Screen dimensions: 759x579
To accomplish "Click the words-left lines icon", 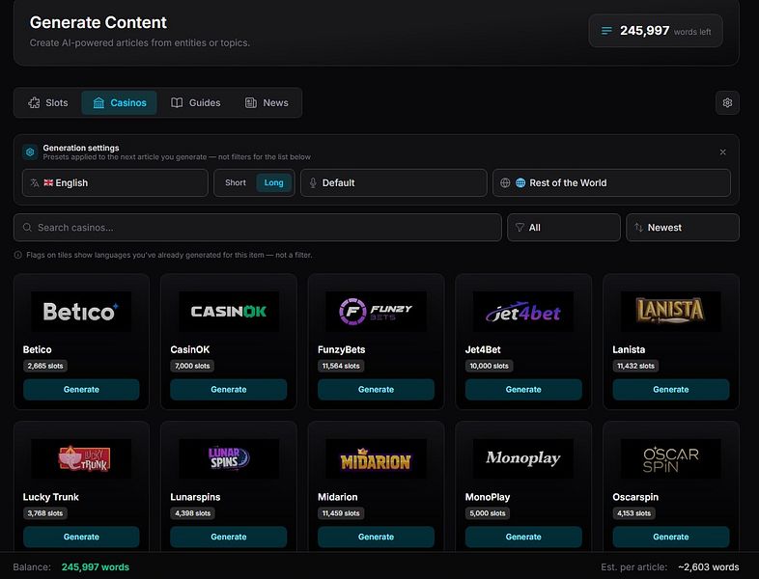I will [x=606, y=31].
